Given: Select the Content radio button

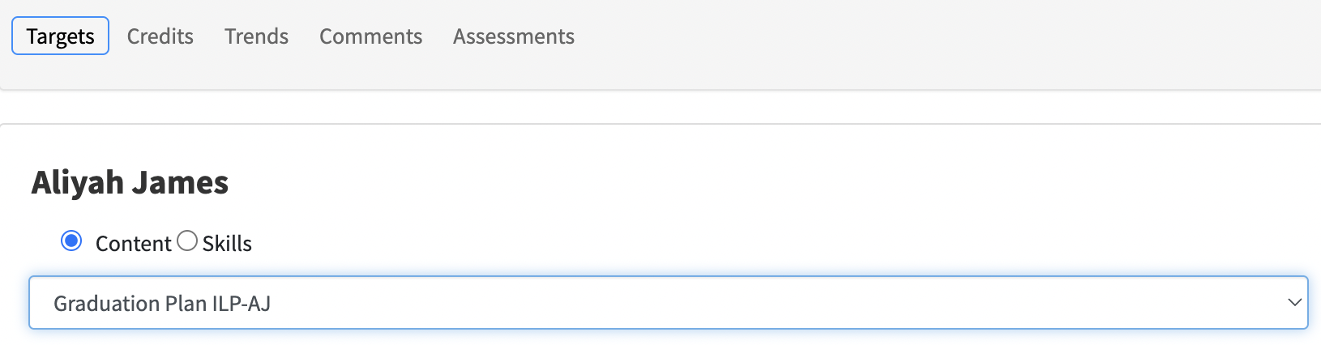Looking at the screenshot, I should point(71,241).
